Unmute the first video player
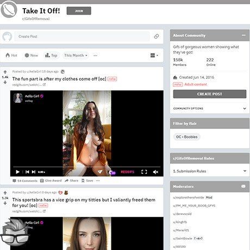The width and height of the screenshot is (250, 250). coord(155,172)
